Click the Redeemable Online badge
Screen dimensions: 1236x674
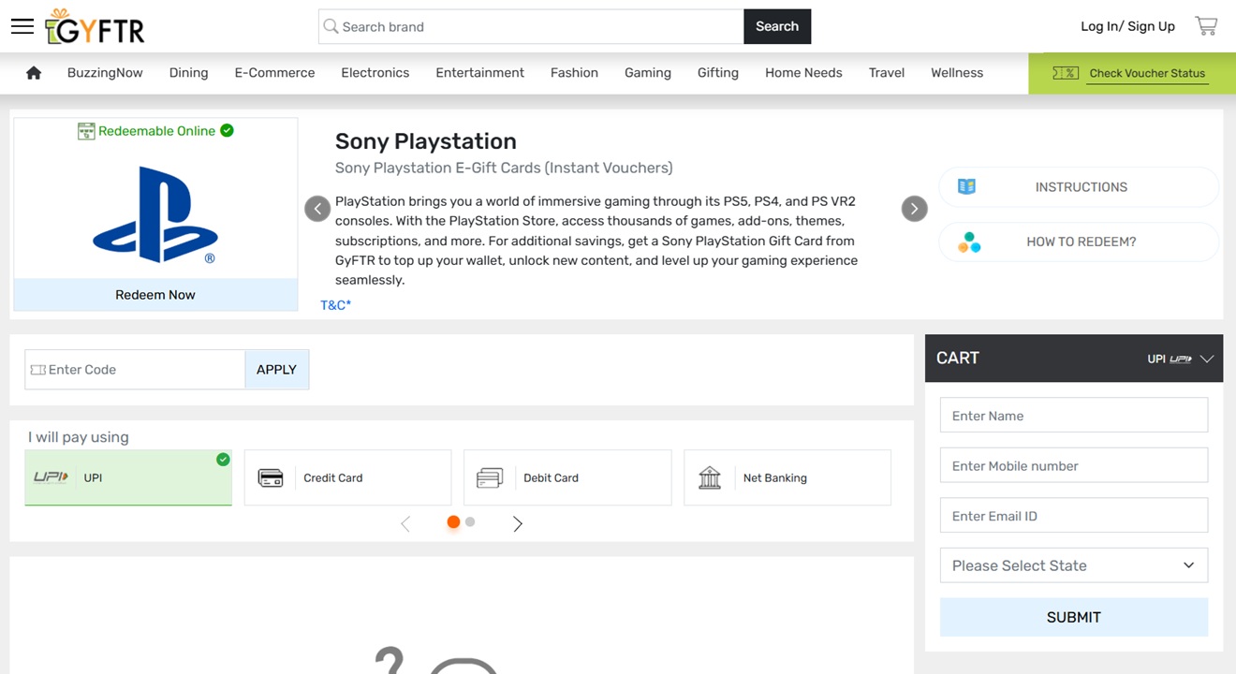pyautogui.click(x=155, y=131)
